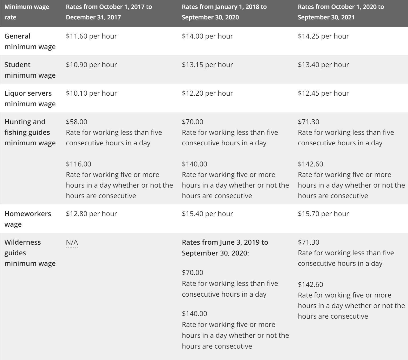Click the "Rates from June 3, 2019" subheading
The image size is (408, 360).
[x=225, y=248]
